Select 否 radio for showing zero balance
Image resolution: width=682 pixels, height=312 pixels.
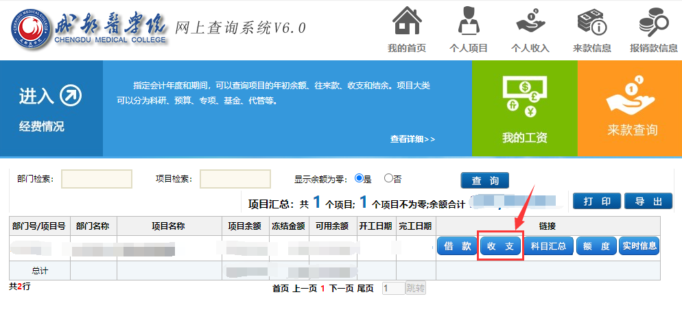389,178
